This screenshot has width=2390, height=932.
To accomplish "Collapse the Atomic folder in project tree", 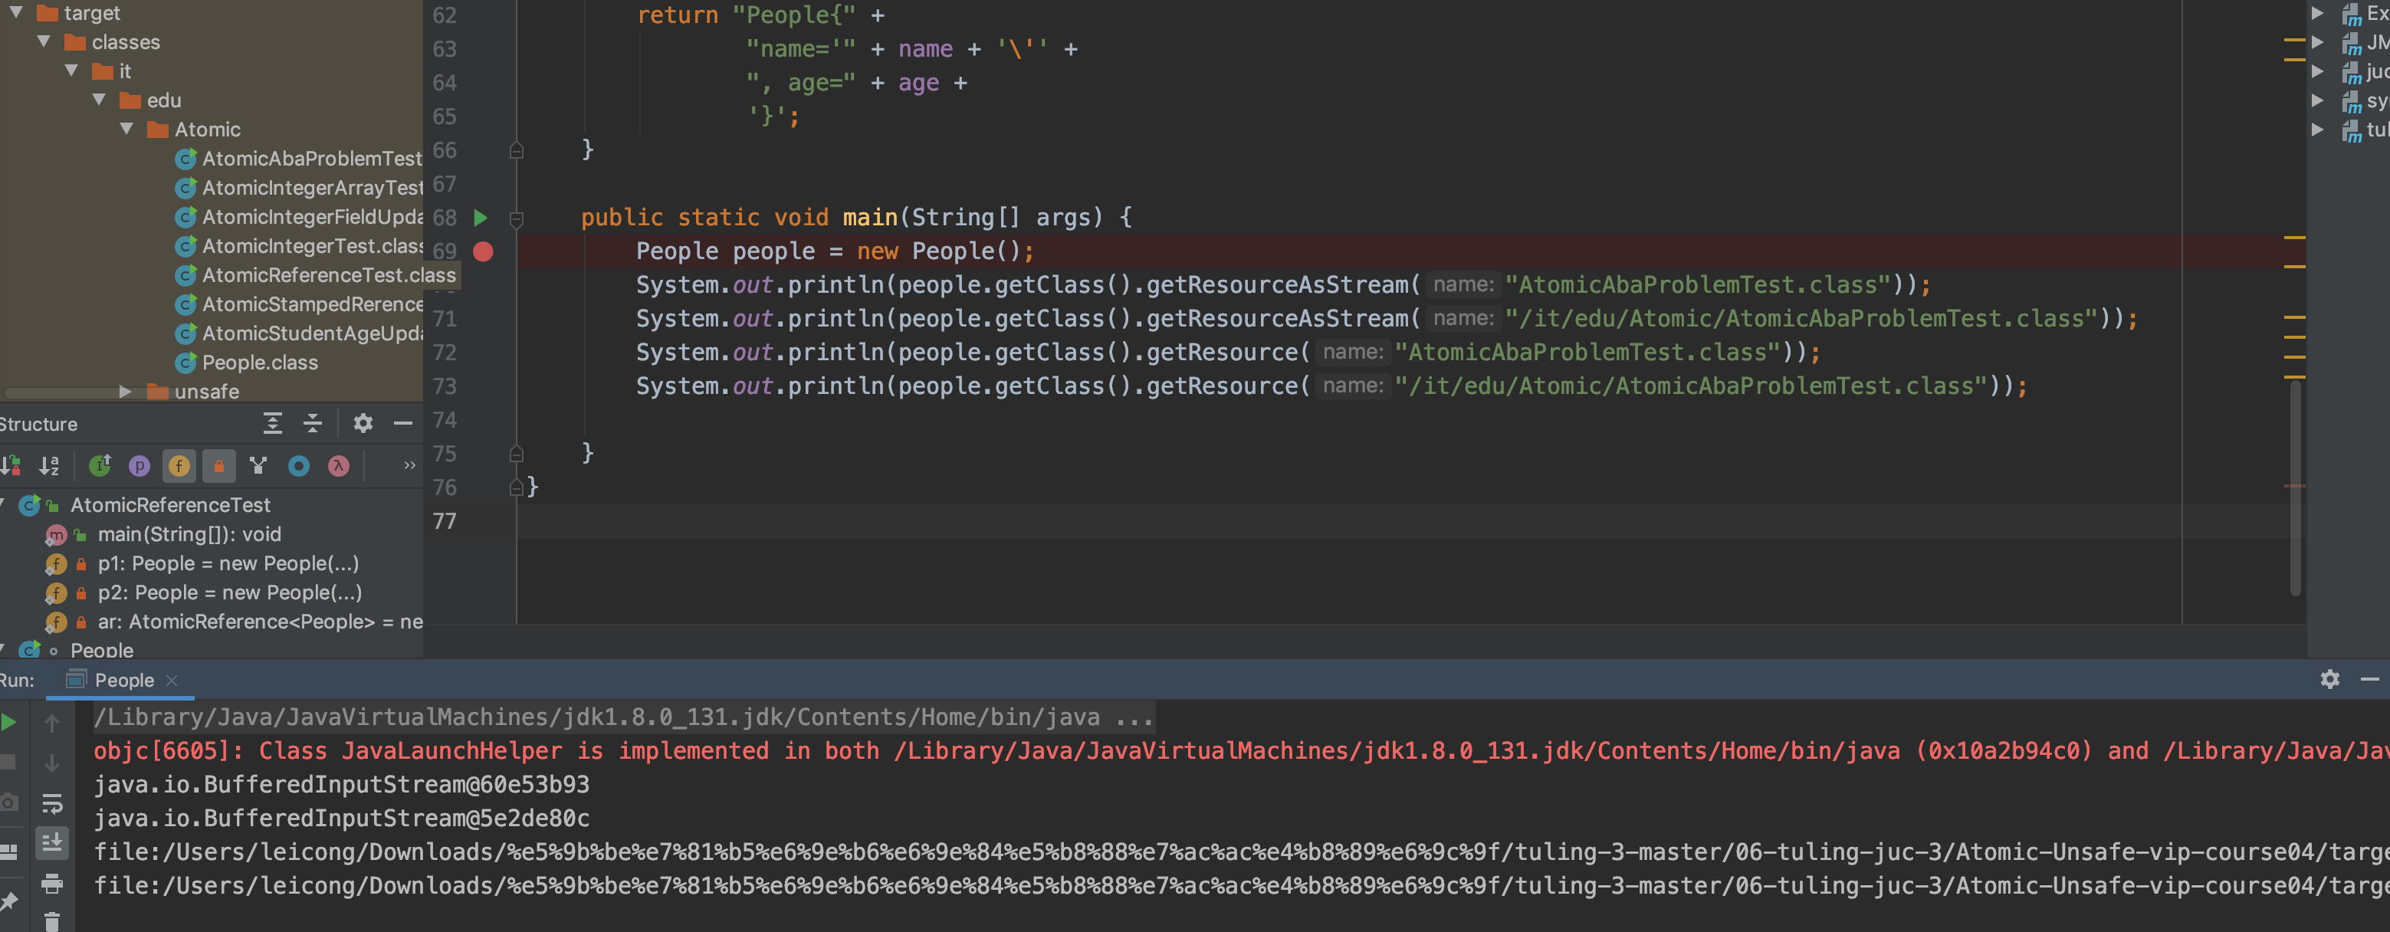I will 127,129.
